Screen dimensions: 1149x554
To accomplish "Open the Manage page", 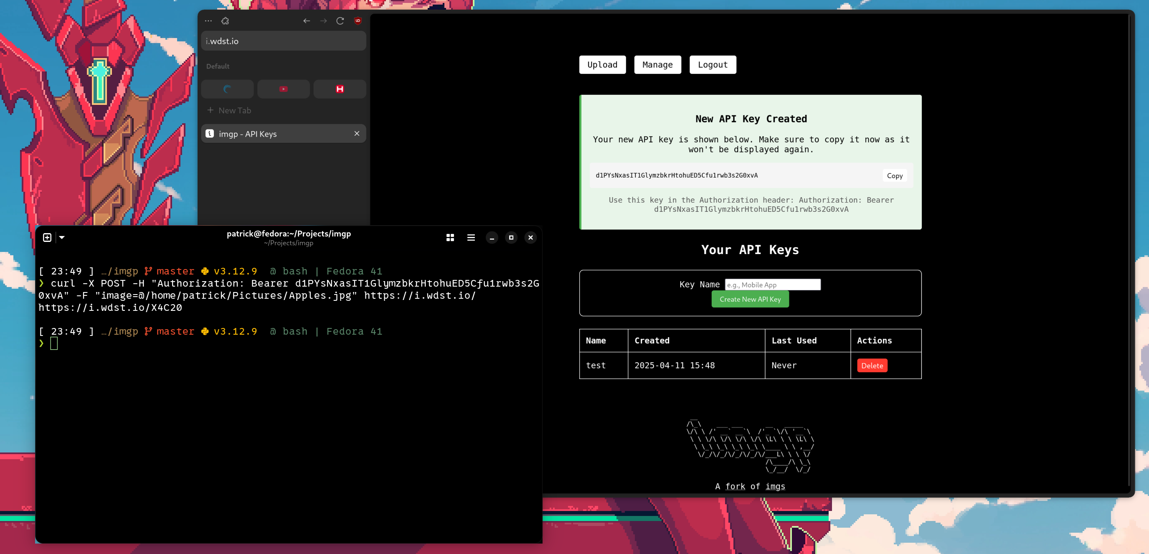I will tap(657, 65).
